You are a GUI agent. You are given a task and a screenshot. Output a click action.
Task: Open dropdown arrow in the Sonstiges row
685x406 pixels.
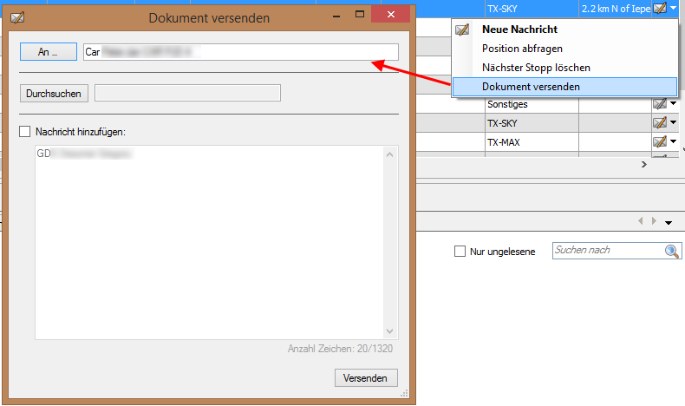tap(674, 104)
